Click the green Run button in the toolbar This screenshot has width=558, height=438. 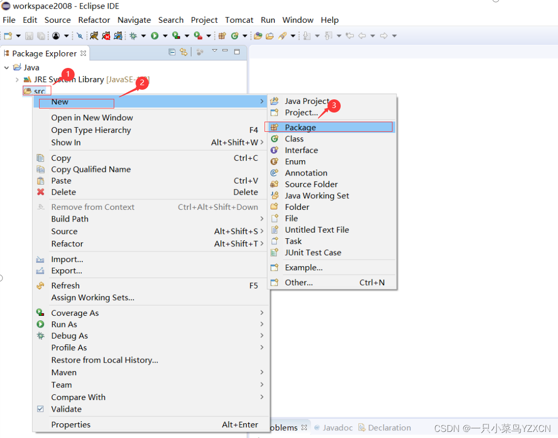[154, 36]
